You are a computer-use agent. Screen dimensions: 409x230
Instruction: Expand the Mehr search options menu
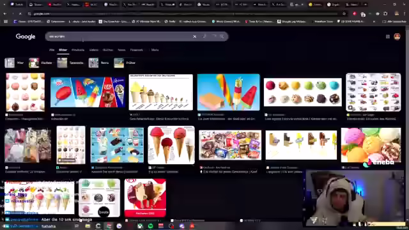click(x=155, y=50)
